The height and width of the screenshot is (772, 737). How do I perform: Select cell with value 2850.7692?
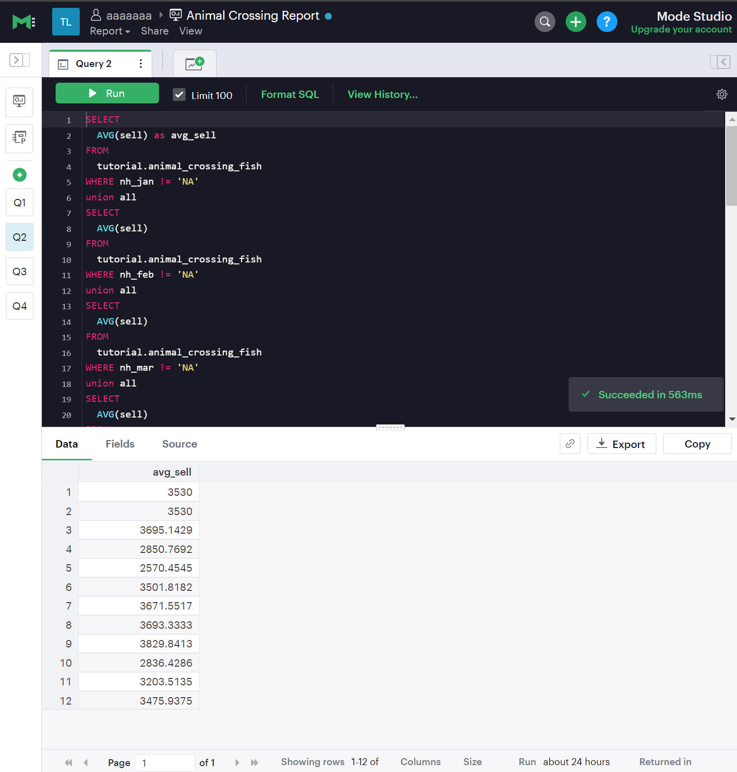point(139,549)
